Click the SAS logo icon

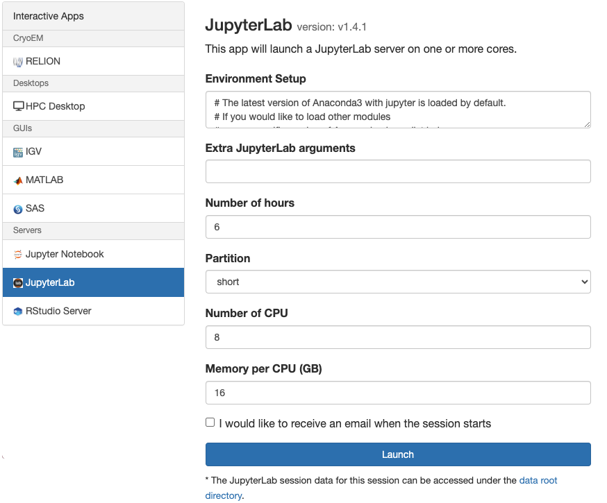[18, 209]
